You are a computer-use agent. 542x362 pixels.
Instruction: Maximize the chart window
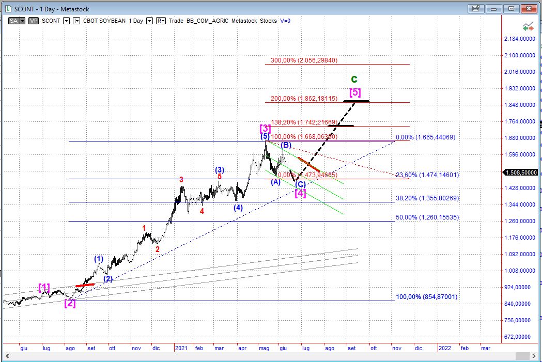click(x=512, y=8)
